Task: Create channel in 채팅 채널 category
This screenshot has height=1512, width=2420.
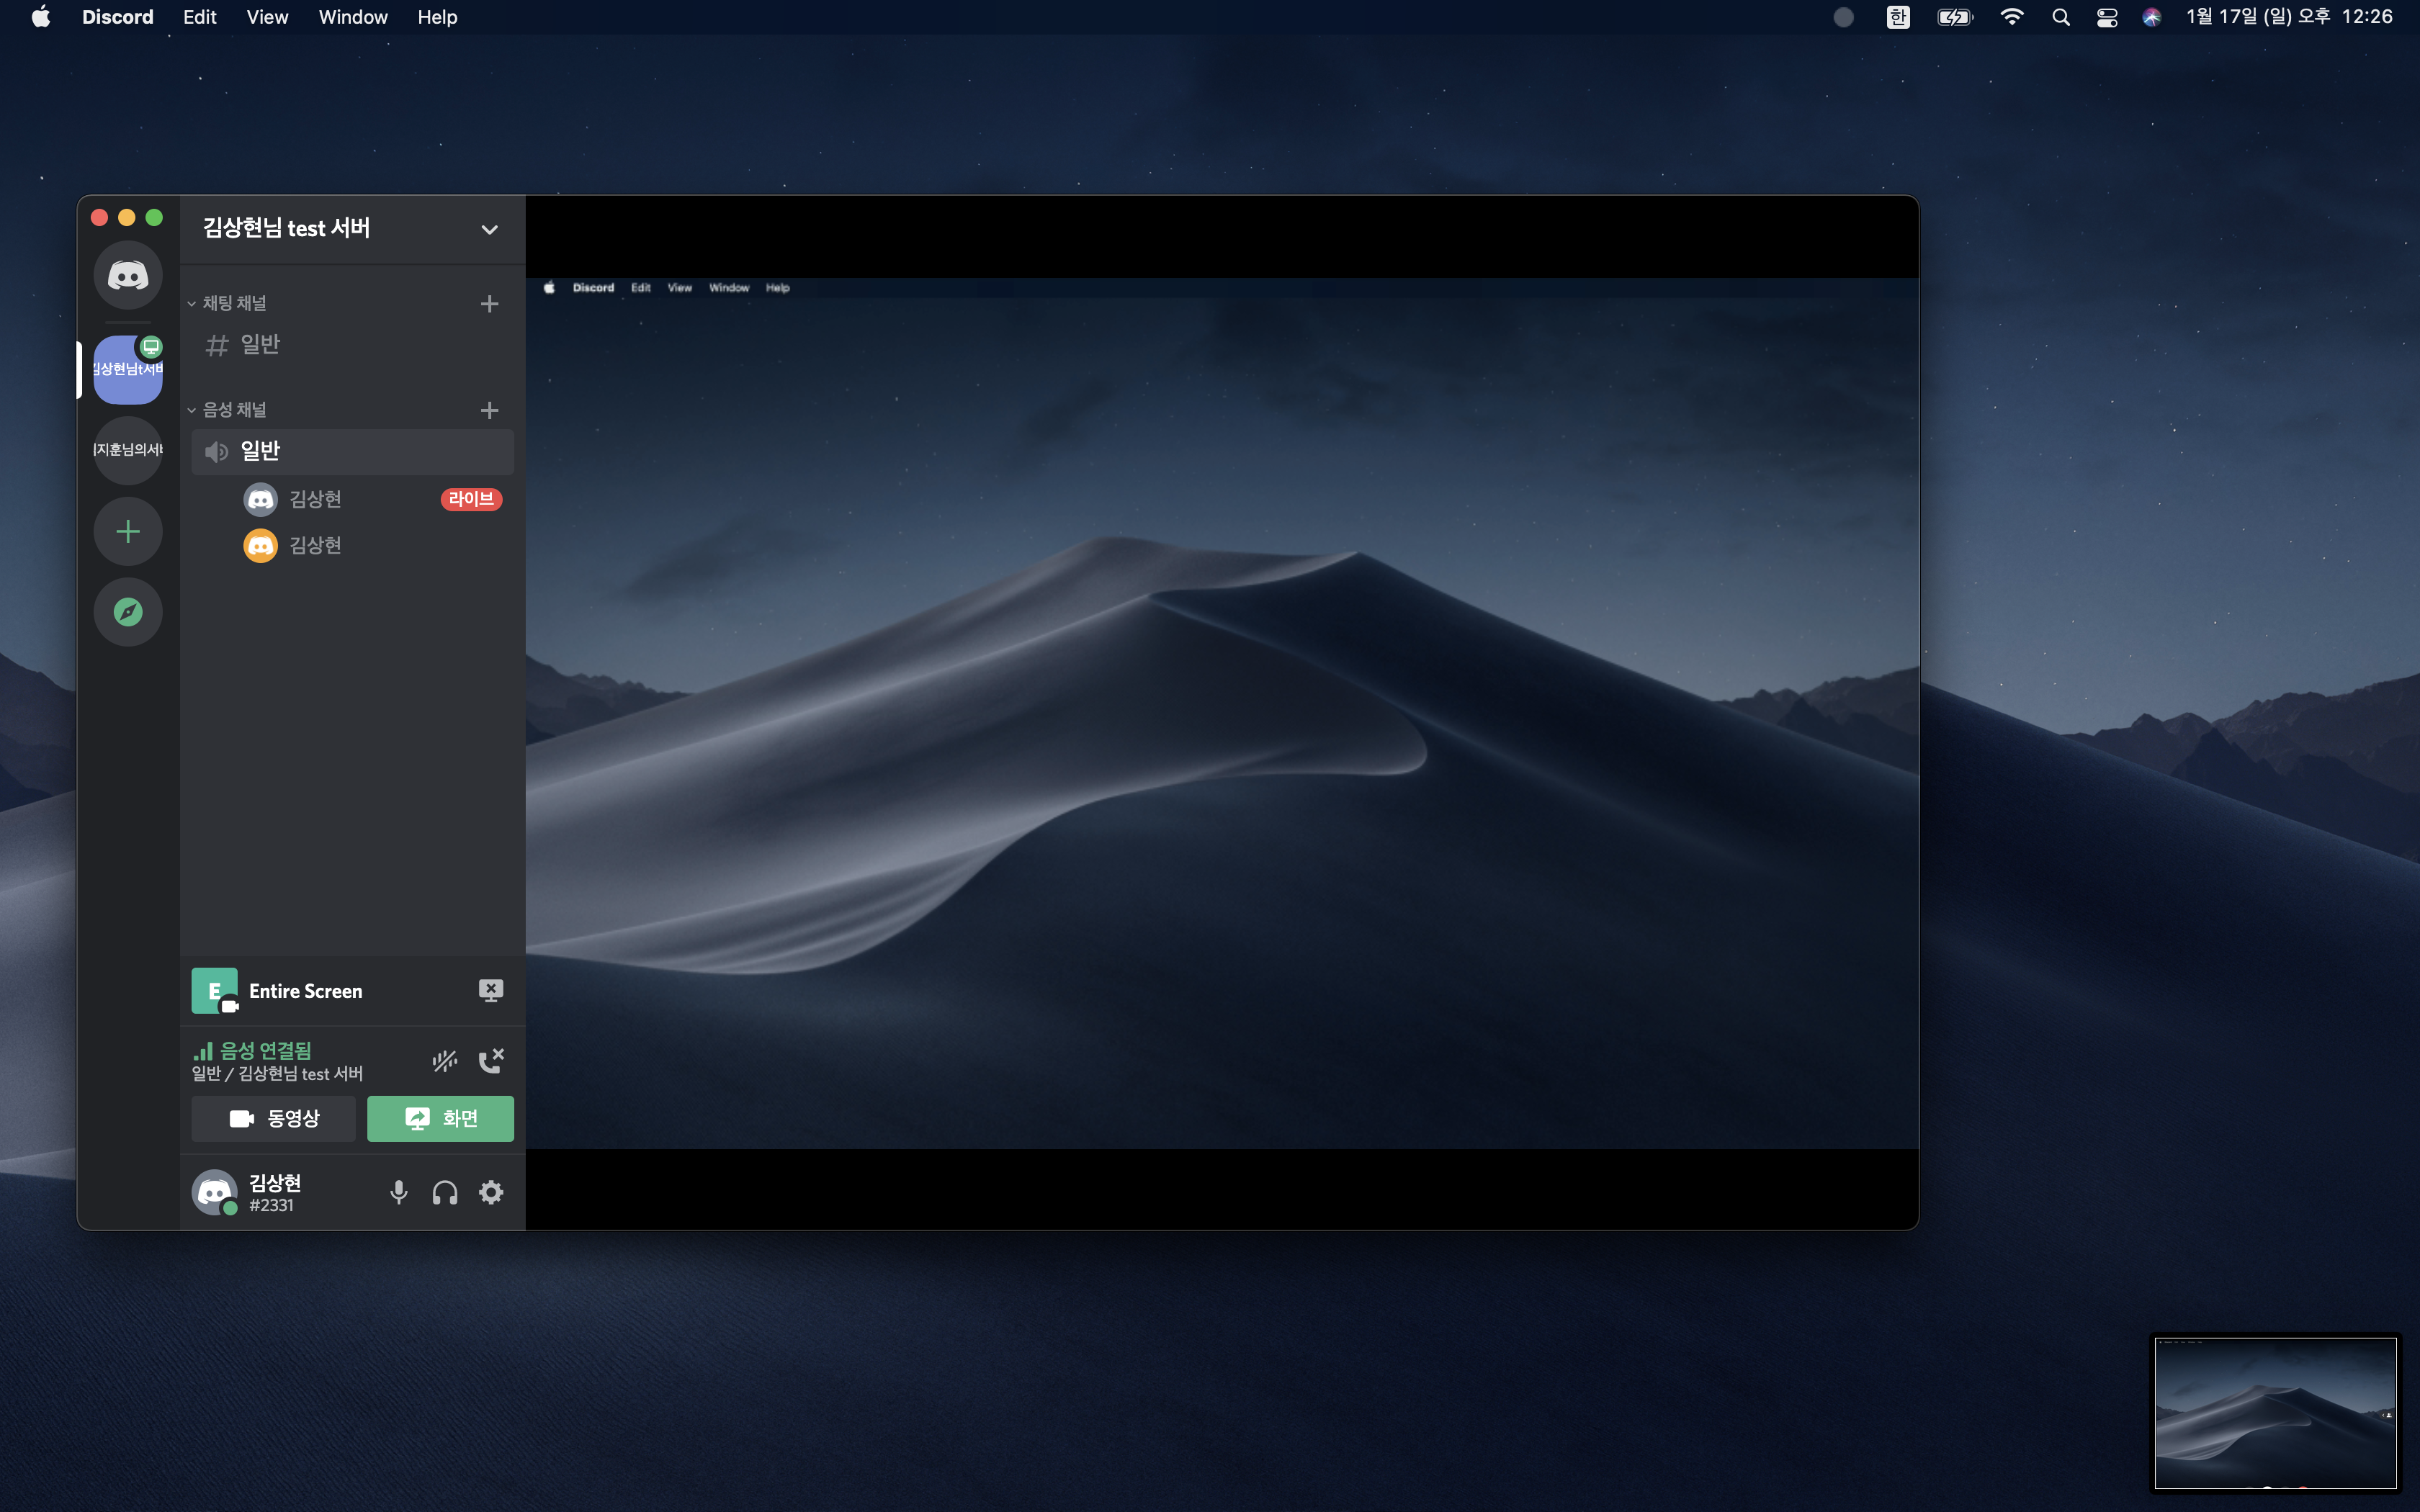Action: pyautogui.click(x=489, y=304)
